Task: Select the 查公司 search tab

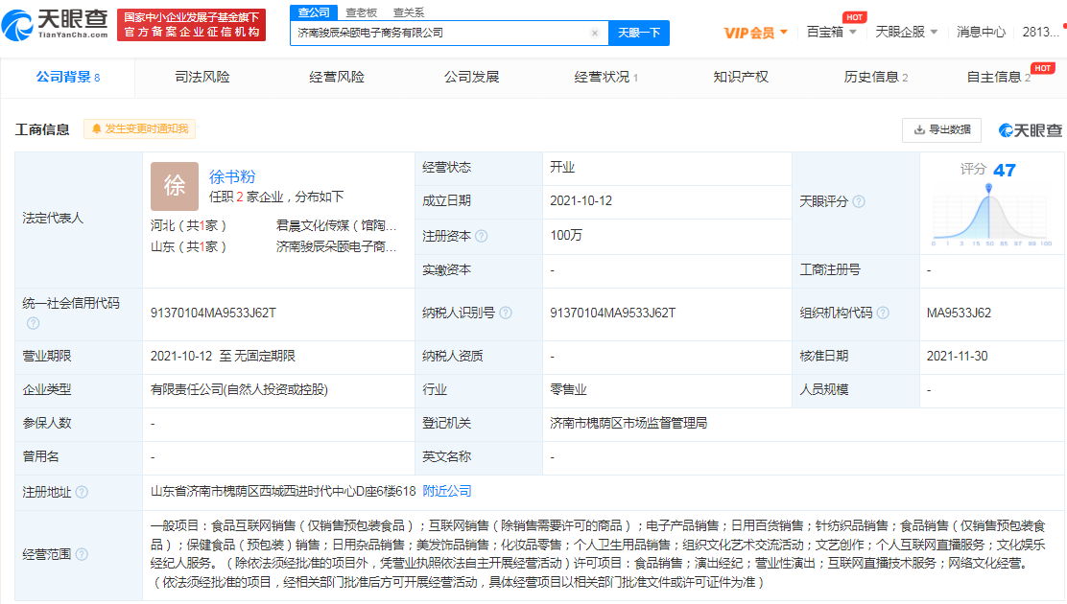Action: (x=314, y=12)
